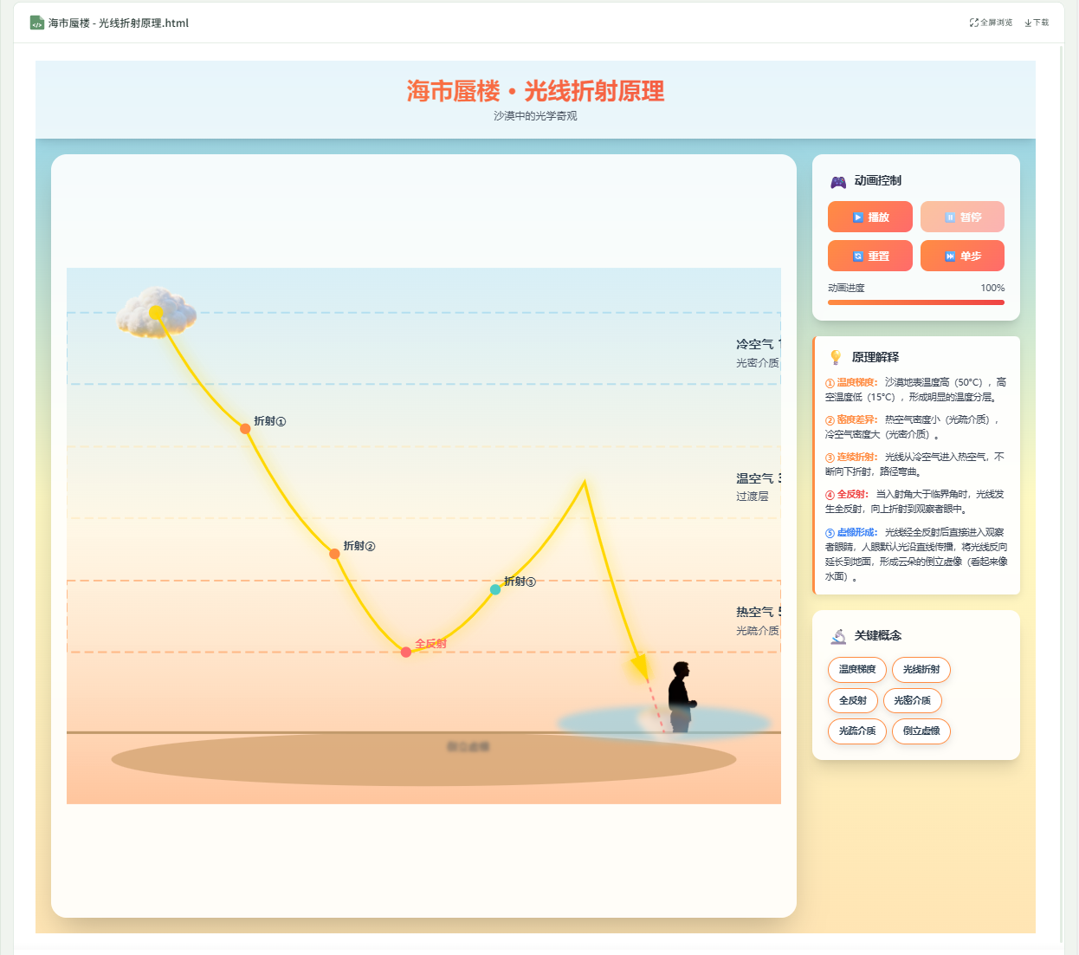Image resolution: width=1079 pixels, height=955 pixels.
Task: Click the skip-forward icon on 单步 button
Action: (949, 256)
